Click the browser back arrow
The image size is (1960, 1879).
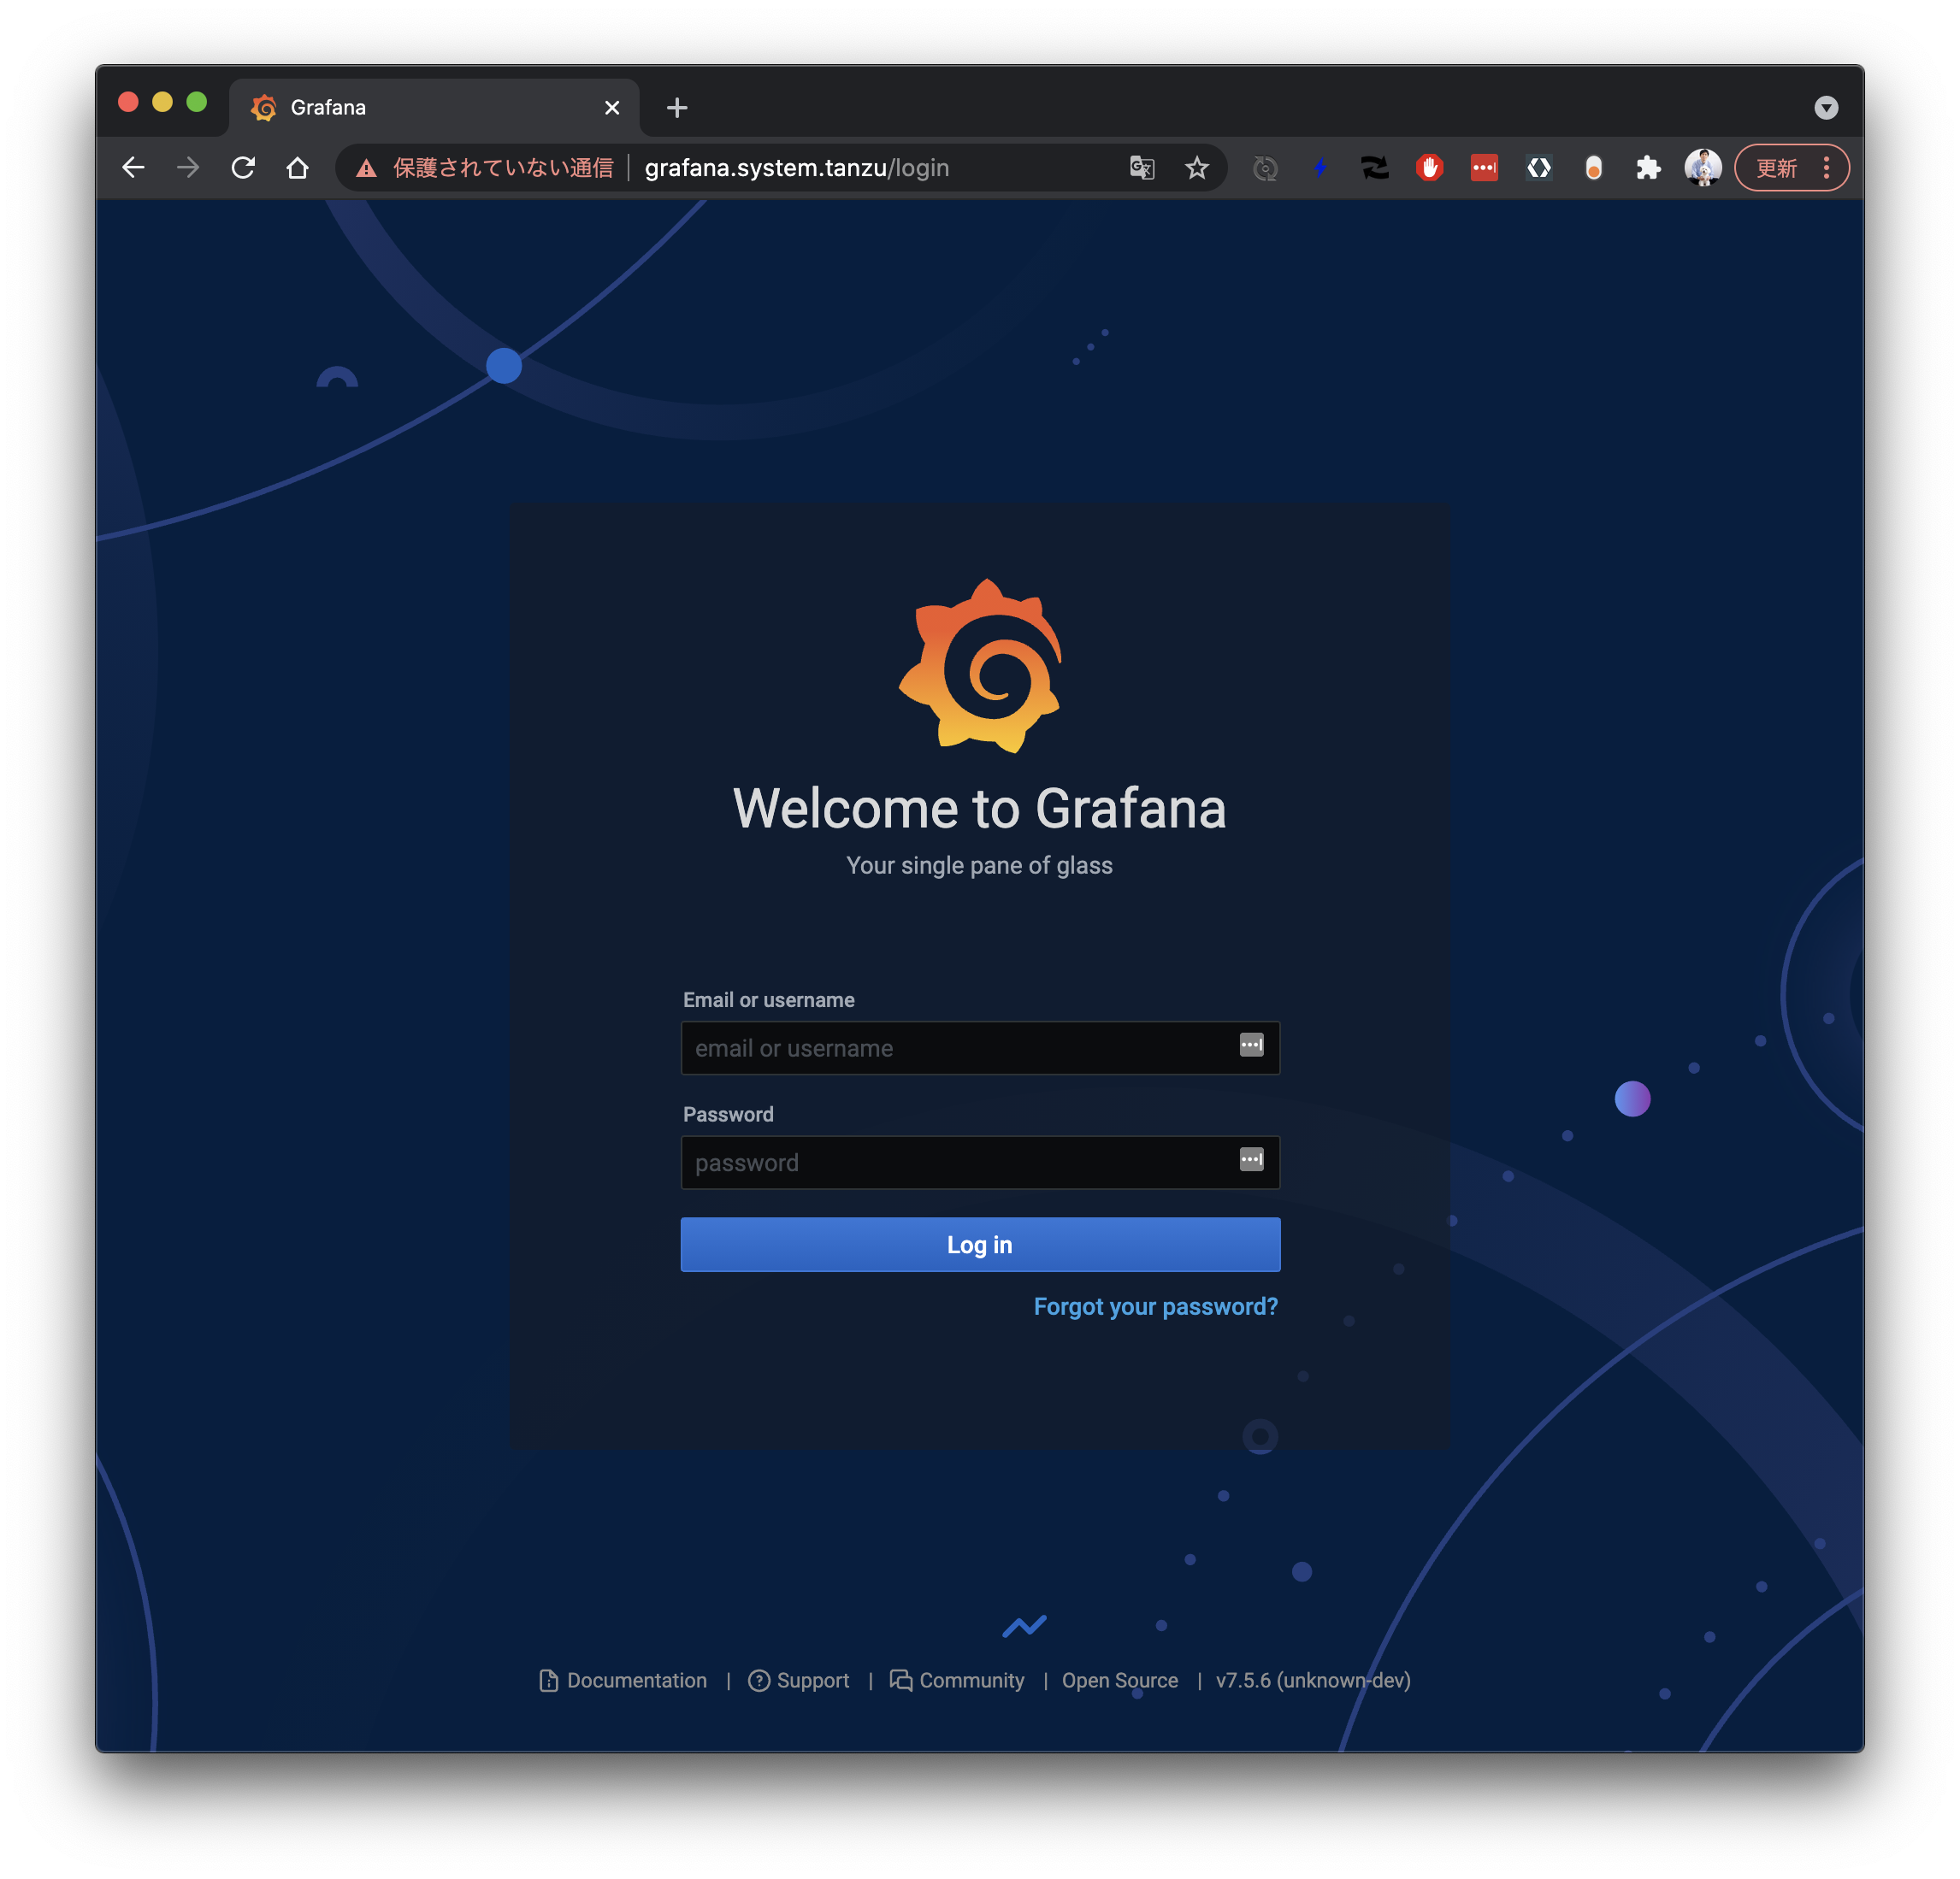pos(133,168)
